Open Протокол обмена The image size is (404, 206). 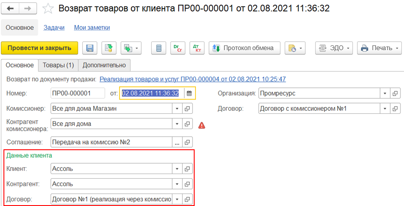(244, 48)
